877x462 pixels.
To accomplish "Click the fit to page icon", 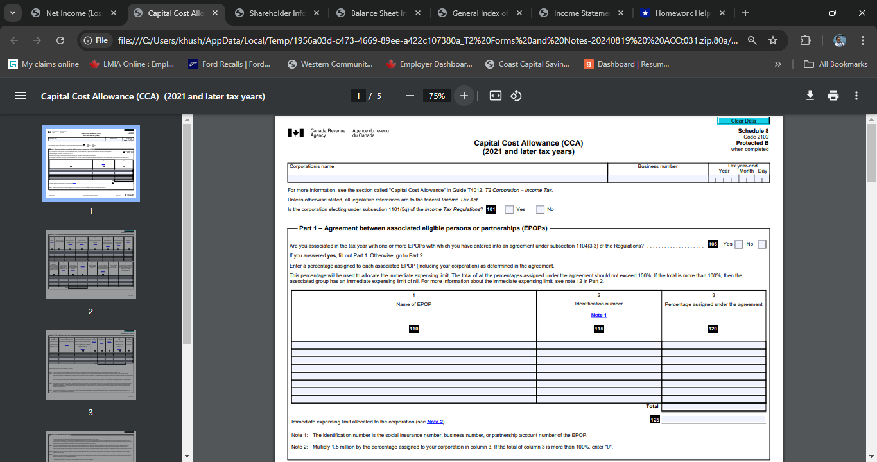I will pos(496,96).
